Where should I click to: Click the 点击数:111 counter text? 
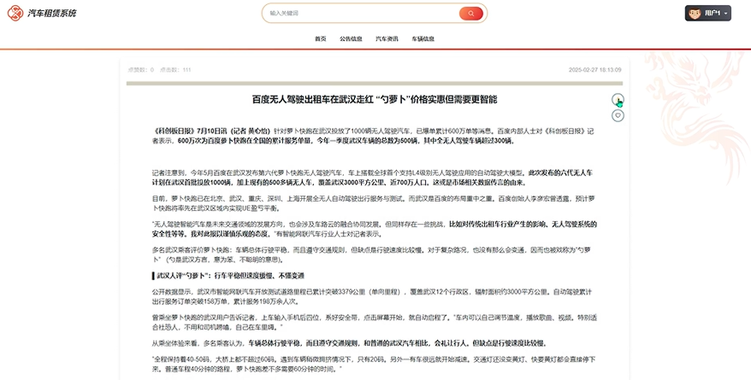pyautogui.click(x=175, y=70)
